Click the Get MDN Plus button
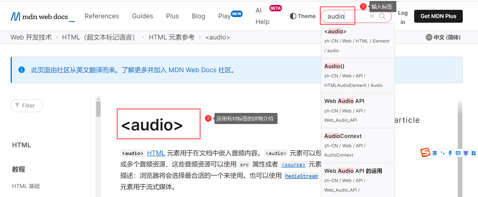 [x=438, y=16]
